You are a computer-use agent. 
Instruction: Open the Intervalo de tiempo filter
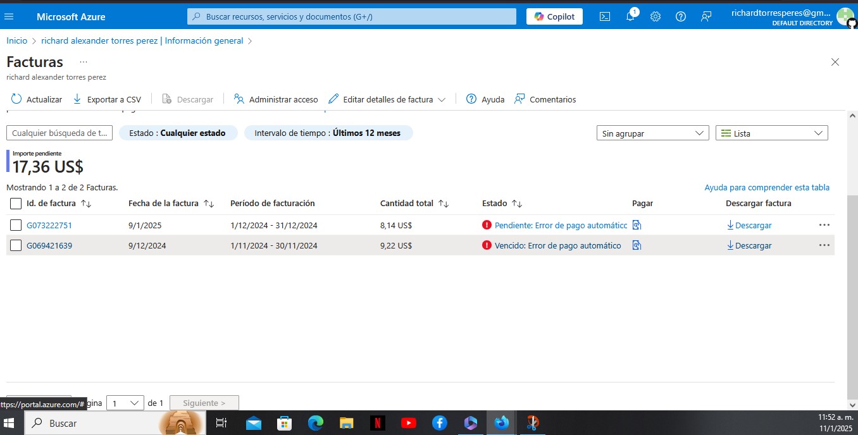pos(328,133)
